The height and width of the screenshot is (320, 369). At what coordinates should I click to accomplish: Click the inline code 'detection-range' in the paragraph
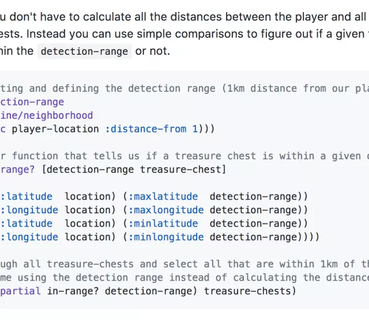click(84, 51)
